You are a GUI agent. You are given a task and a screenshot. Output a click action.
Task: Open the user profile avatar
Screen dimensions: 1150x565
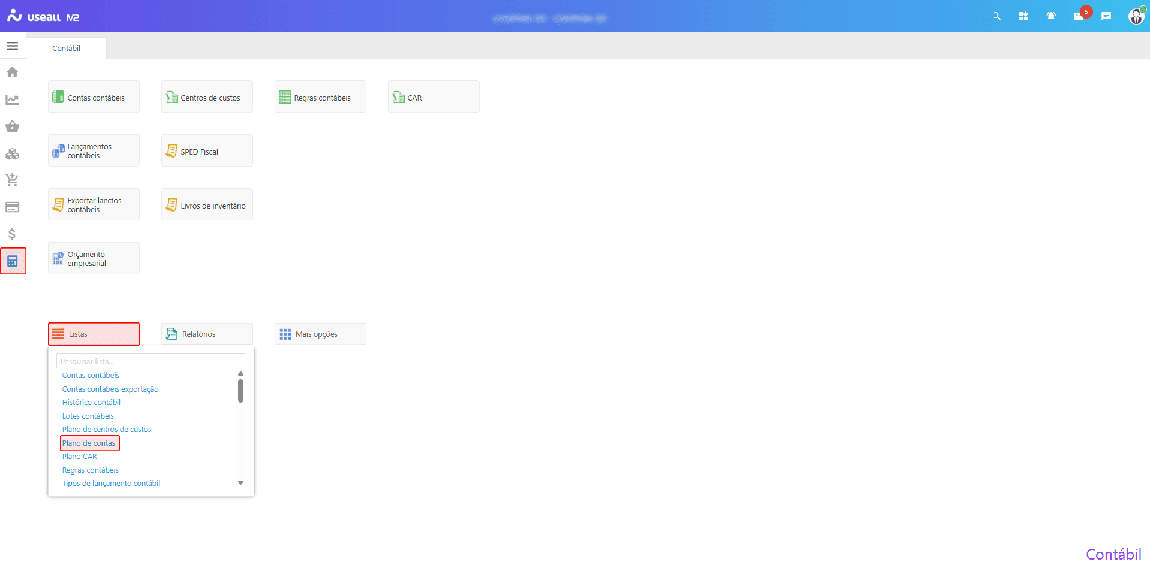point(1136,16)
